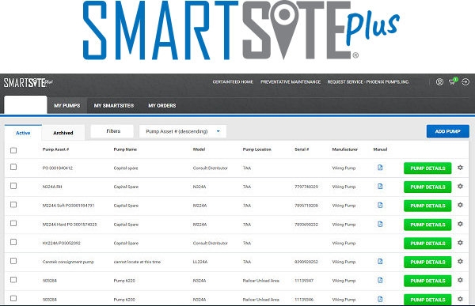The image size is (475, 306).
Task: Click the "Model" column header
Action: (199, 149)
